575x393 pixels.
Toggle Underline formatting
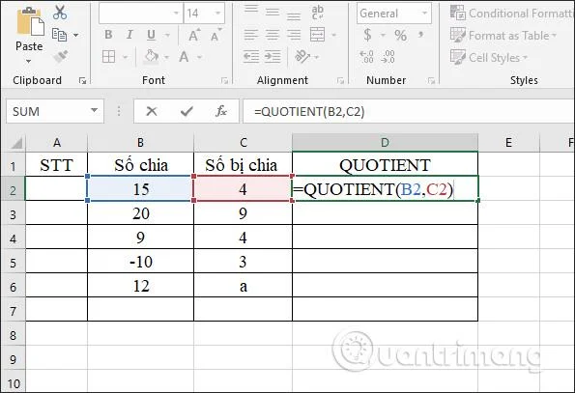[x=151, y=35]
